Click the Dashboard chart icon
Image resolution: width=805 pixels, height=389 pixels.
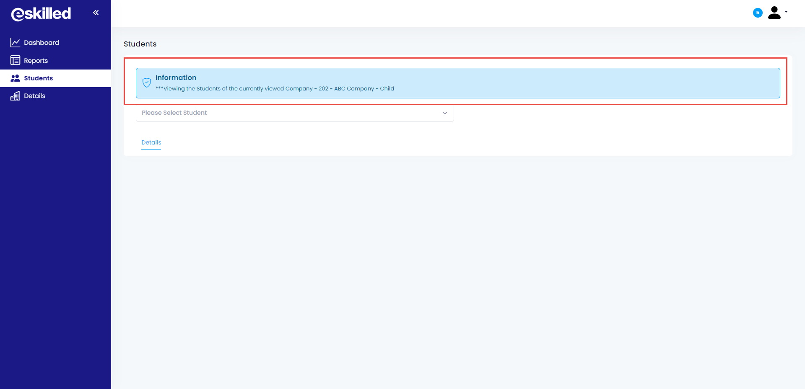(x=15, y=43)
